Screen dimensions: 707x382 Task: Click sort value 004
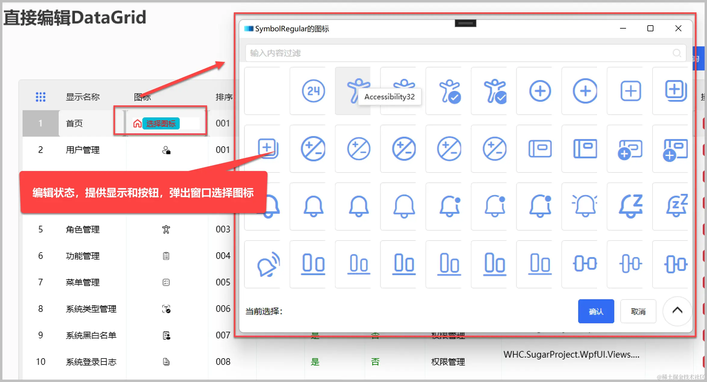coord(223,256)
